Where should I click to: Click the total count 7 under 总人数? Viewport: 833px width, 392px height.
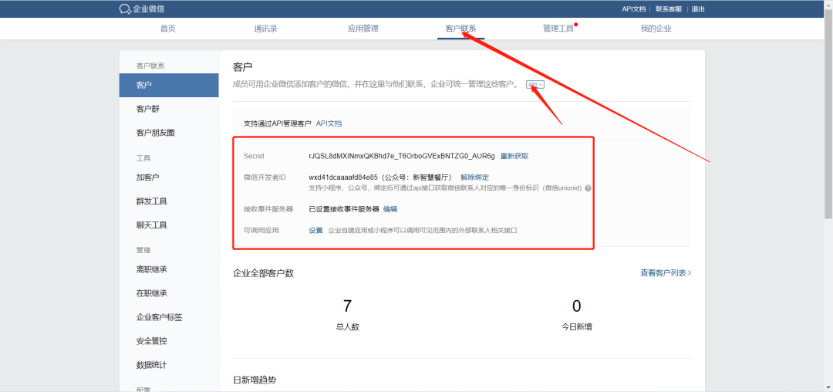point(347,306)
